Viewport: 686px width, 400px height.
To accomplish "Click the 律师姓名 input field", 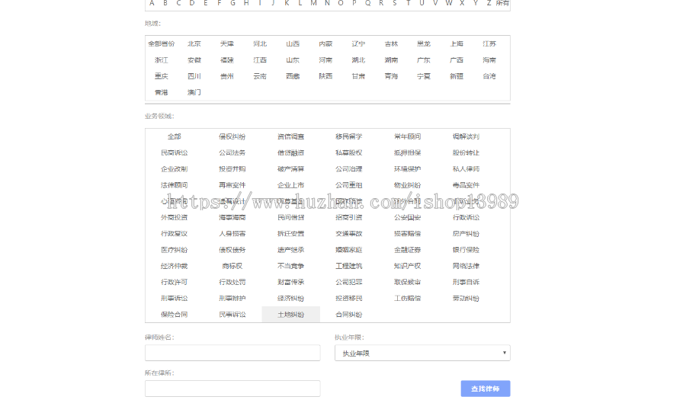I will (x=232, y=353).
